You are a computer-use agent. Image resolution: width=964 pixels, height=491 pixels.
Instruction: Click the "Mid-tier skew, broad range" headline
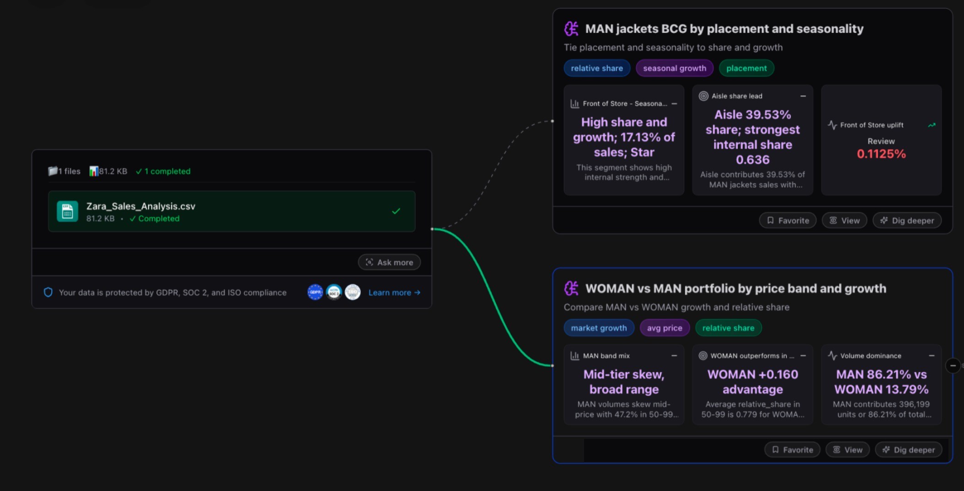pos(624,382)
